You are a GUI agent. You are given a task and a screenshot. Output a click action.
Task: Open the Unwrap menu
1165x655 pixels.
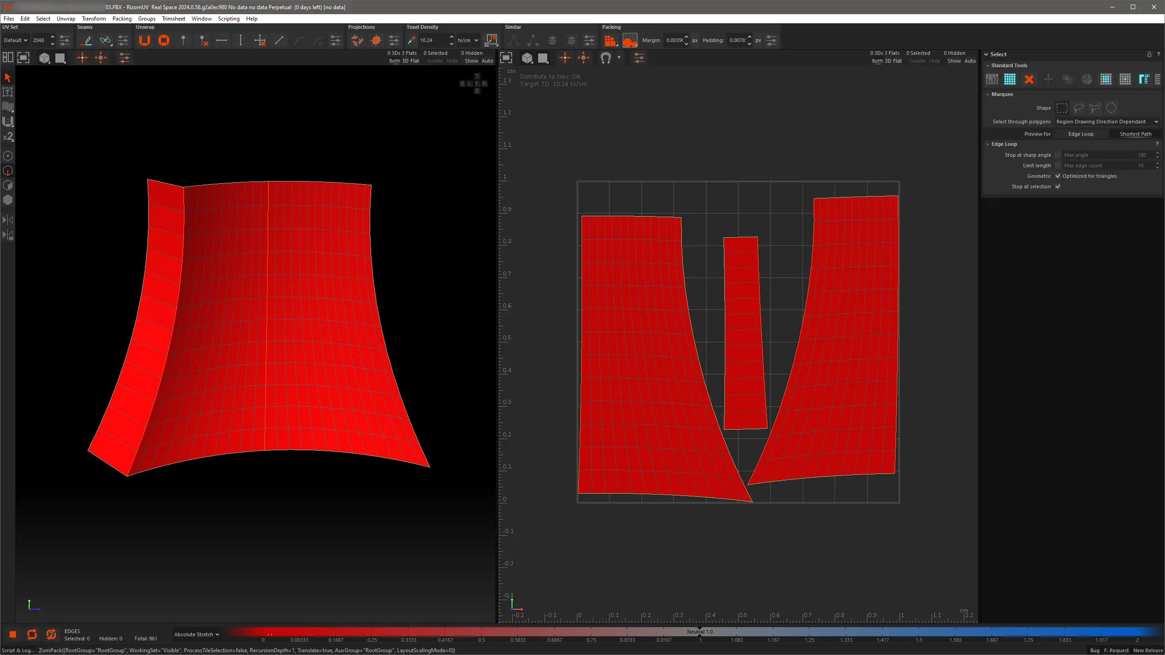[x=66, y=19]
